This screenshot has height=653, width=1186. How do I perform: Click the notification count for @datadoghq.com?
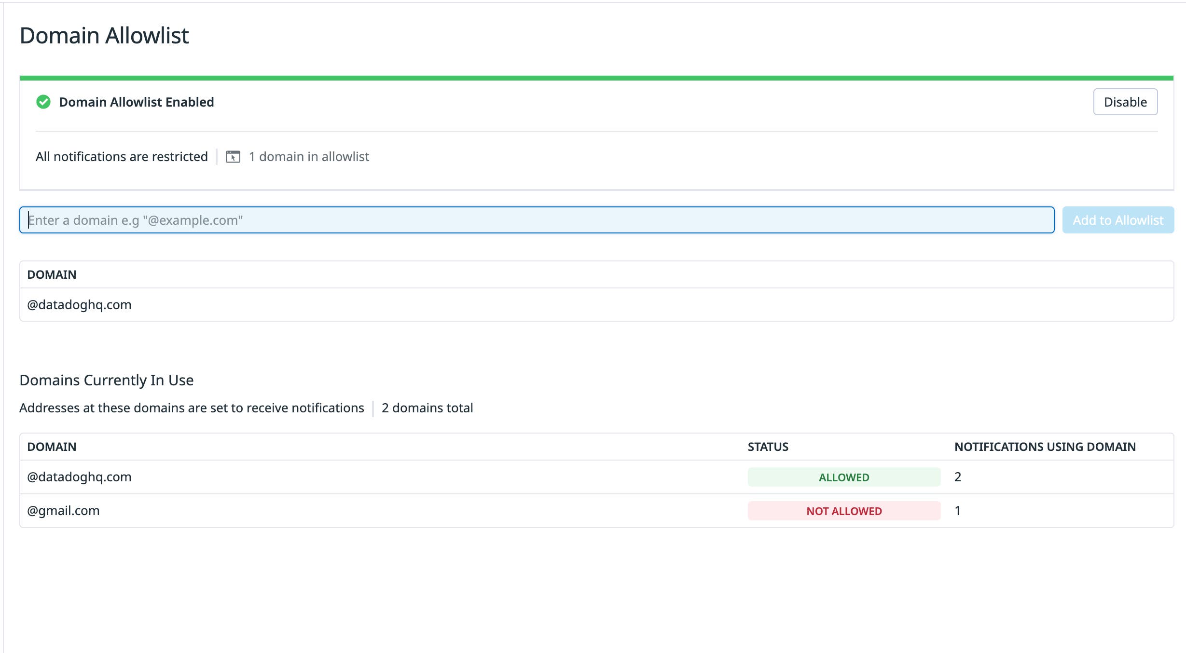click(958, 477)
